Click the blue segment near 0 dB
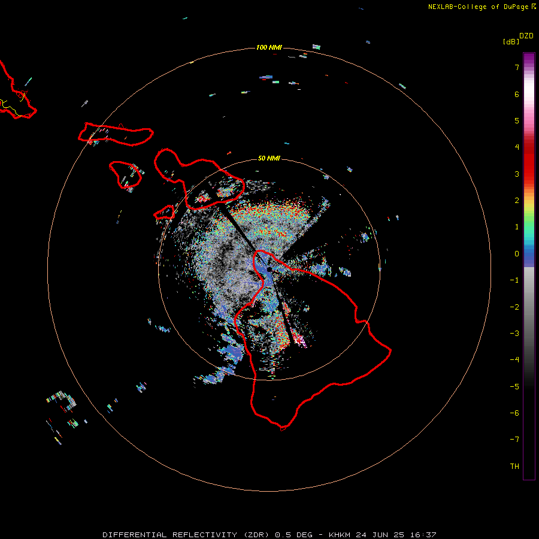The height and width of the screenshot is (539, 539). point(529,256)
